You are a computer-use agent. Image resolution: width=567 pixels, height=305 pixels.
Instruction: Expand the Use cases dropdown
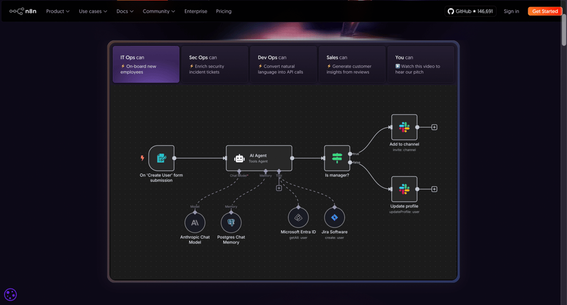coord(93,11)
